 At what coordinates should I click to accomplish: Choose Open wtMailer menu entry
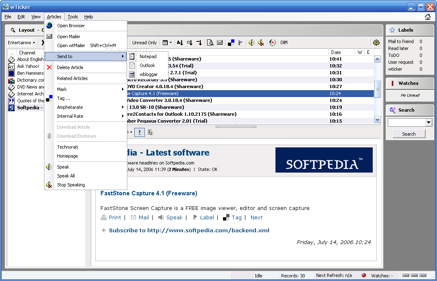pyautogui.click(x=85, y=45)
